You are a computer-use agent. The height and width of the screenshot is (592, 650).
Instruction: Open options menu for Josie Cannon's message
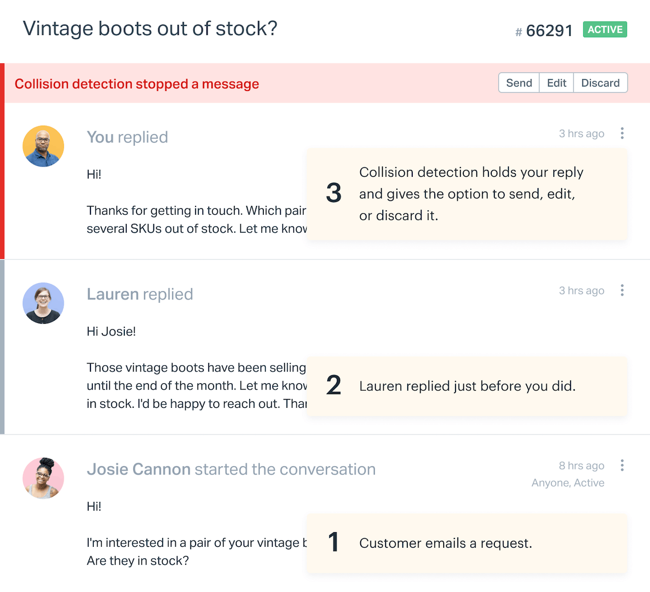pyautogui.click(x=622, y=465)
